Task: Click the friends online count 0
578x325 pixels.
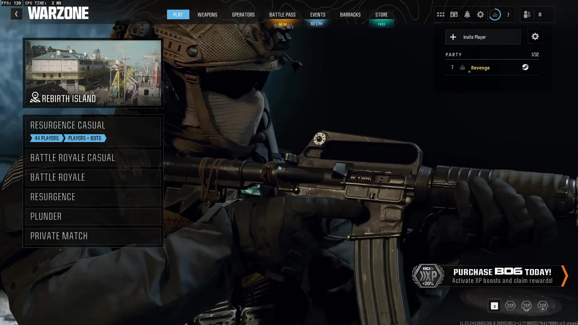Action: [x=540, y=15]
